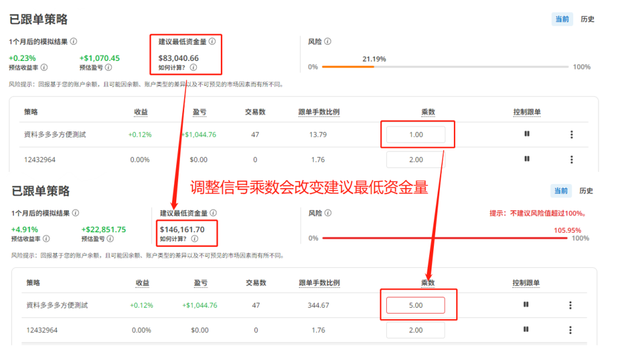Click 建议最低资金量 info icon above $146,161.70
Screen dimensions: 618x354
(x=214, y=213)
